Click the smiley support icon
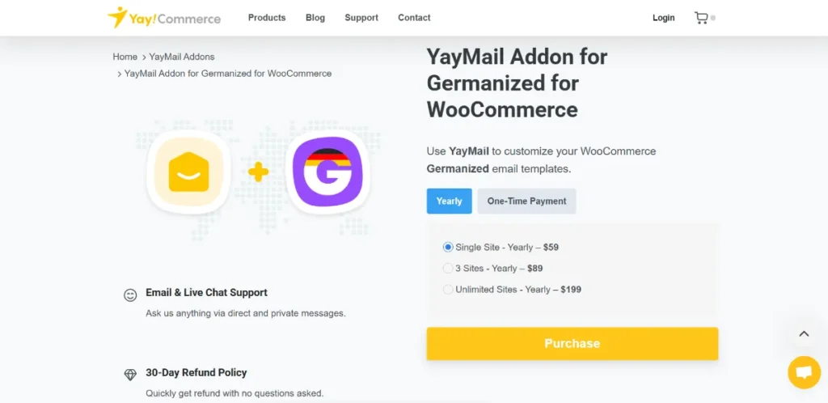828x403 pixels. click(130, 295)
